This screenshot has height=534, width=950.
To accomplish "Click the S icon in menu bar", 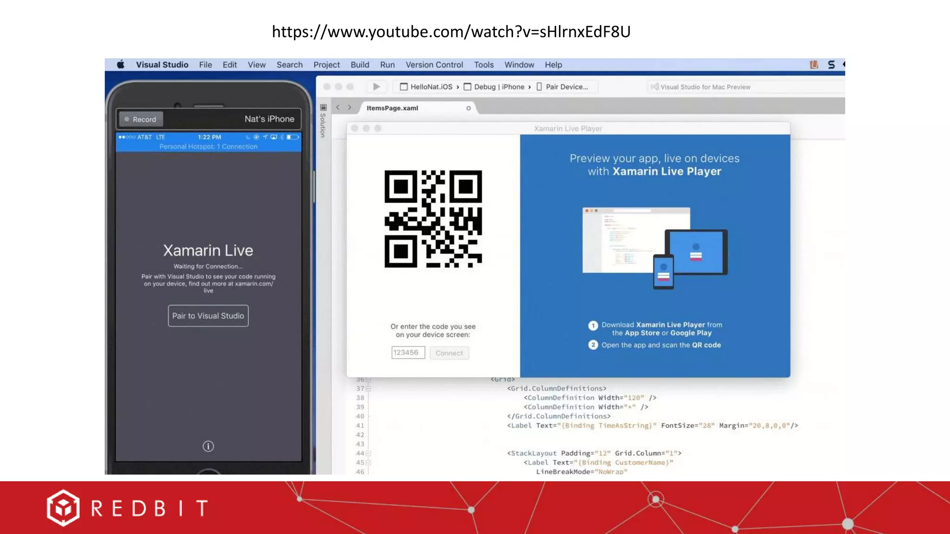I will coord(831,64).
